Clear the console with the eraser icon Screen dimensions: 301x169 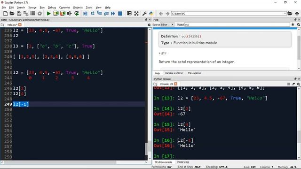click(293, 84)
